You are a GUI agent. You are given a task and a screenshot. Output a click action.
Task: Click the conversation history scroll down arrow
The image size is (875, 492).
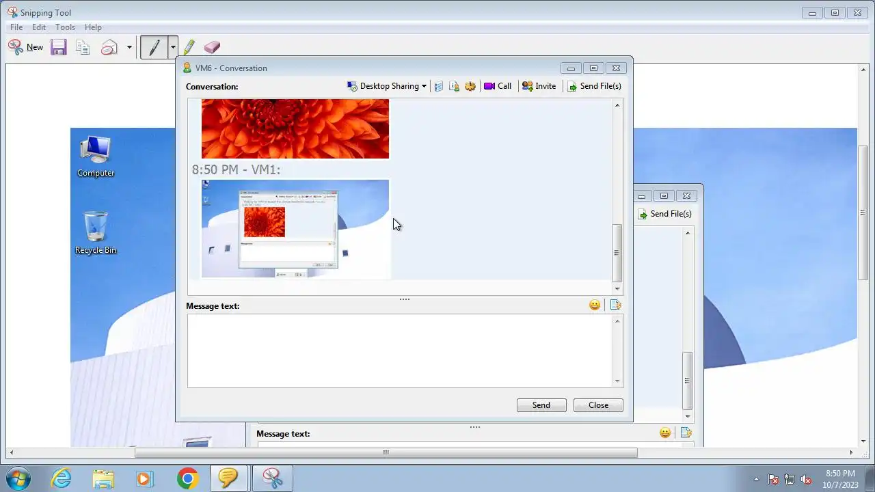click(x=617, y=288)
